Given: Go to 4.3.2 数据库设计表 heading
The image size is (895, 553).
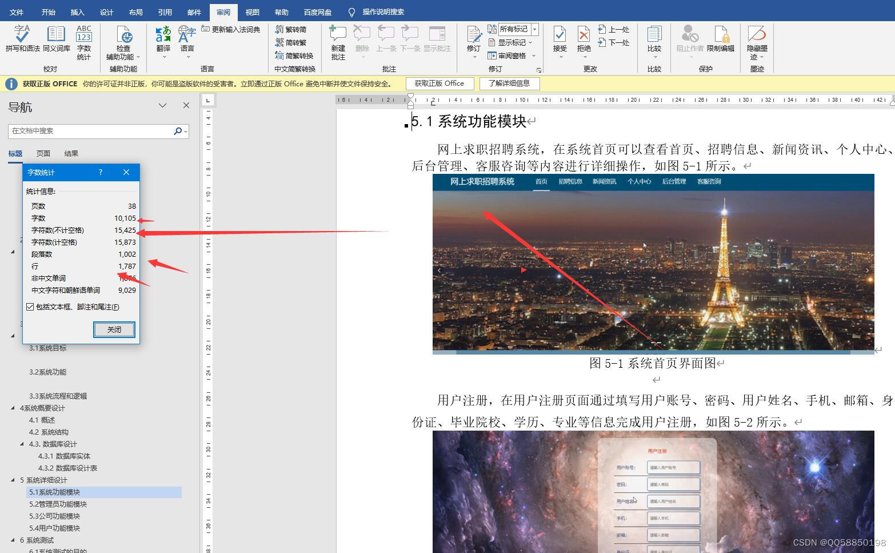Looking at the screenshot, I should [x=67, y=468].
